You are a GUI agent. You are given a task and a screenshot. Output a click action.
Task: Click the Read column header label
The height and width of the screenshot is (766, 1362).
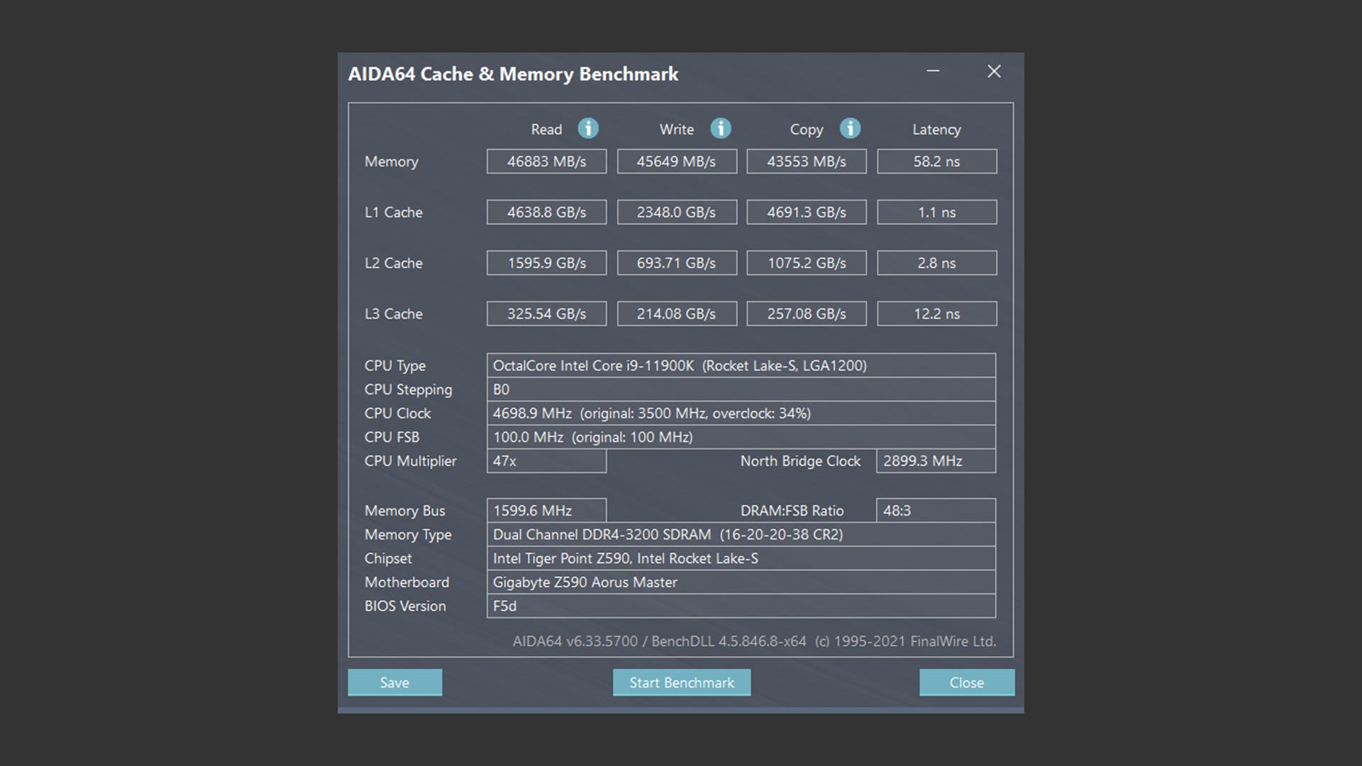tap(546, 129)
